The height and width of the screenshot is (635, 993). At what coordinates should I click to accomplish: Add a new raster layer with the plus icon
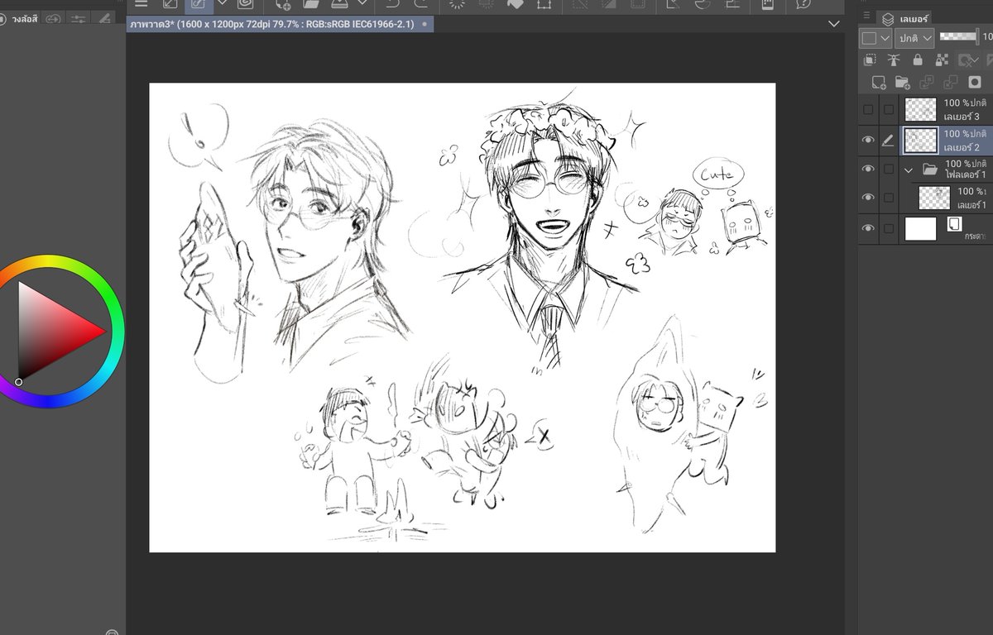[x=878, y=82]
